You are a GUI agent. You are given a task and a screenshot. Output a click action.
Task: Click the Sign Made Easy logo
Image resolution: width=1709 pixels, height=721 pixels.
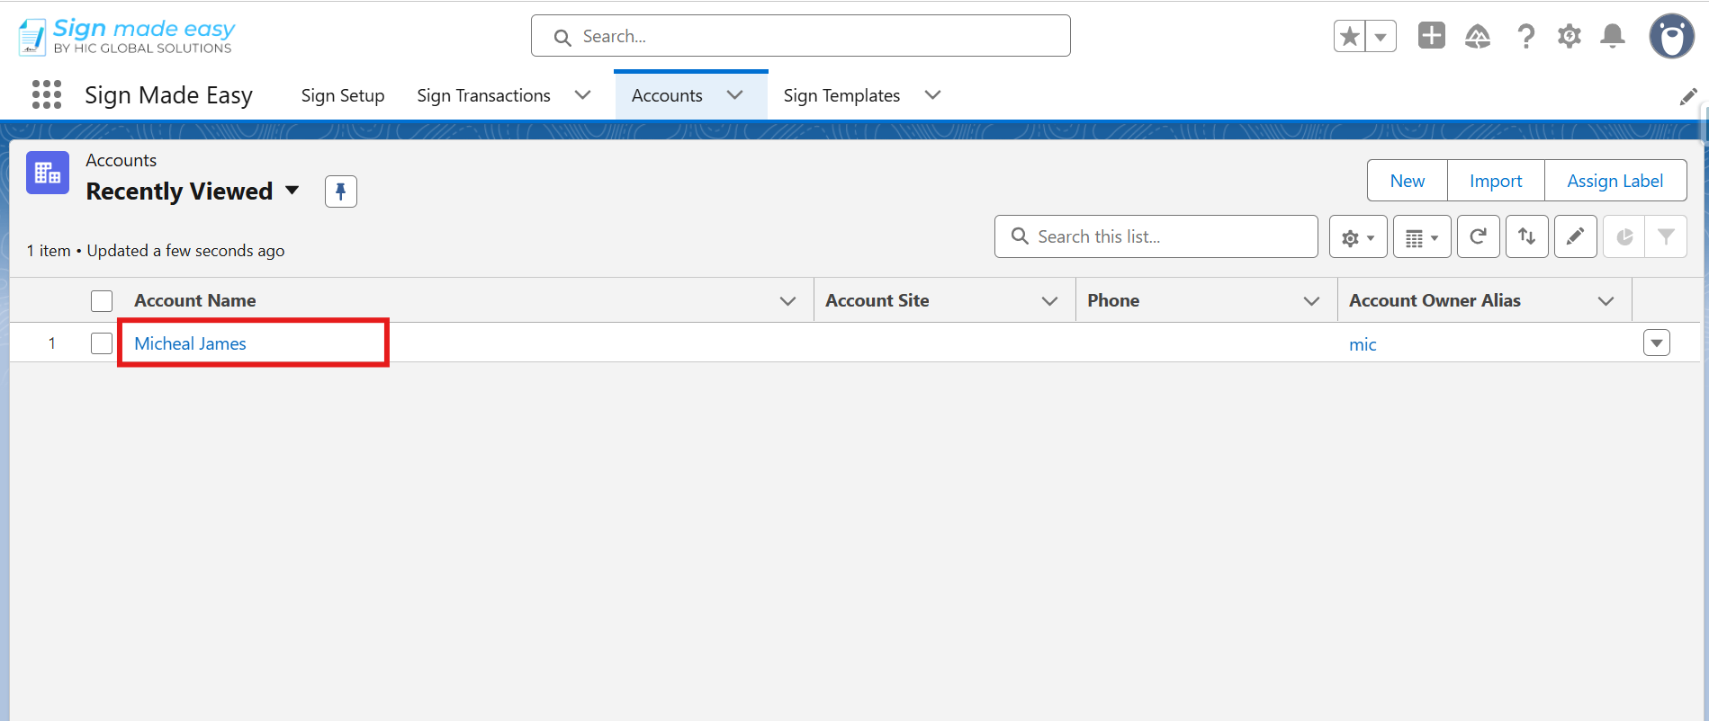(126, 36)
